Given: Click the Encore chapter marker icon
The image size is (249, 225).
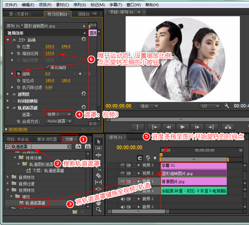Looking at the screenshot, I should click(x=148, y=158).
